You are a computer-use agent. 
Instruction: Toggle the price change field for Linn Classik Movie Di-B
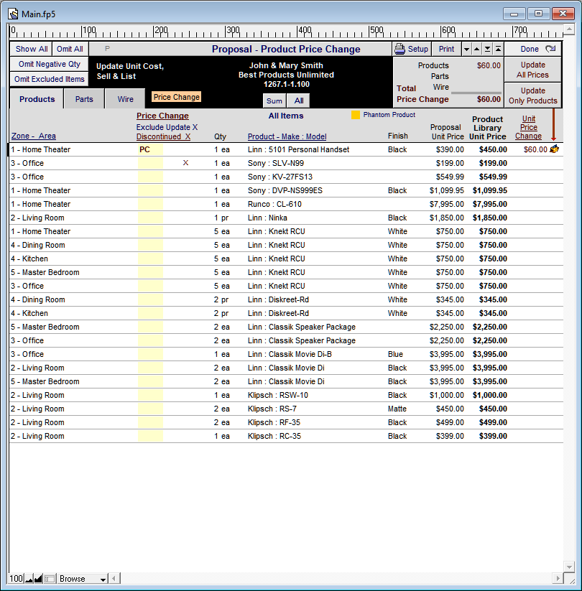coord(150,354)
